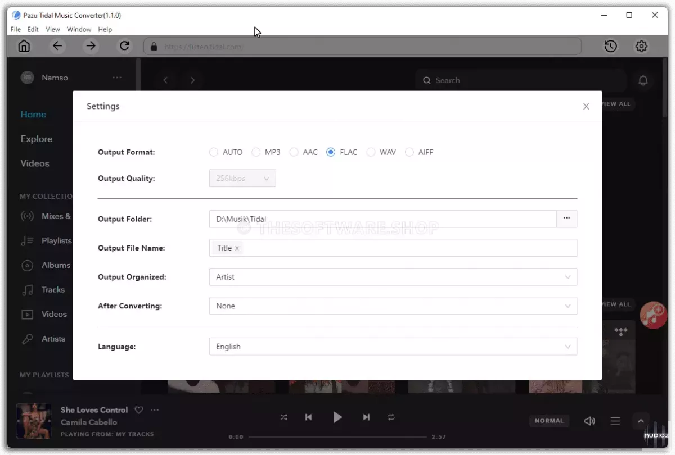Viewport: 675px width, 455px height.
Task: Reload the page with the refresh icon
Action: [x=124, y=46]
